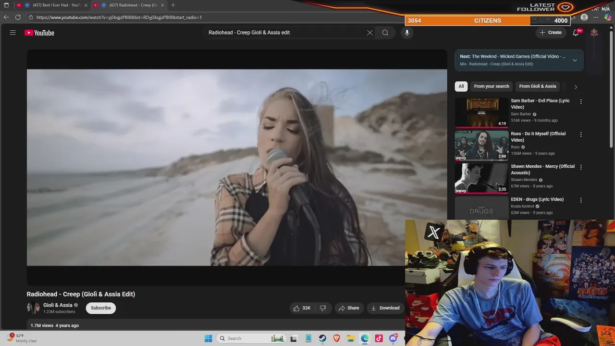This screenshot has height=346, width=615.
Task: Click the 1.7M views description text
Action: pyautogui.click(x=55, y=326)
